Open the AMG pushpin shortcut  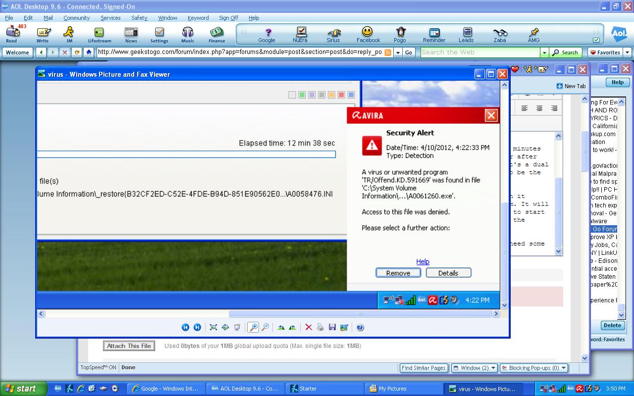click(x=533, y=34)
